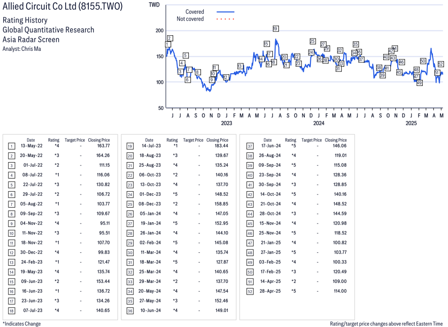Click the red dotted Not covered legend line
Viewport: 448px width, 327px height.
pyautogui.click(x=225, y=19)
